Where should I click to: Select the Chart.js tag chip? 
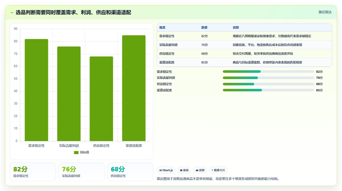[x=166, y=170]
